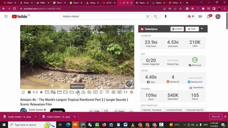Reload the page

click(14, 9)
